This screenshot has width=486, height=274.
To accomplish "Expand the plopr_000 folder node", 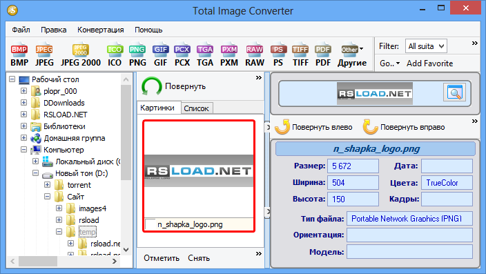I will 24,91.
